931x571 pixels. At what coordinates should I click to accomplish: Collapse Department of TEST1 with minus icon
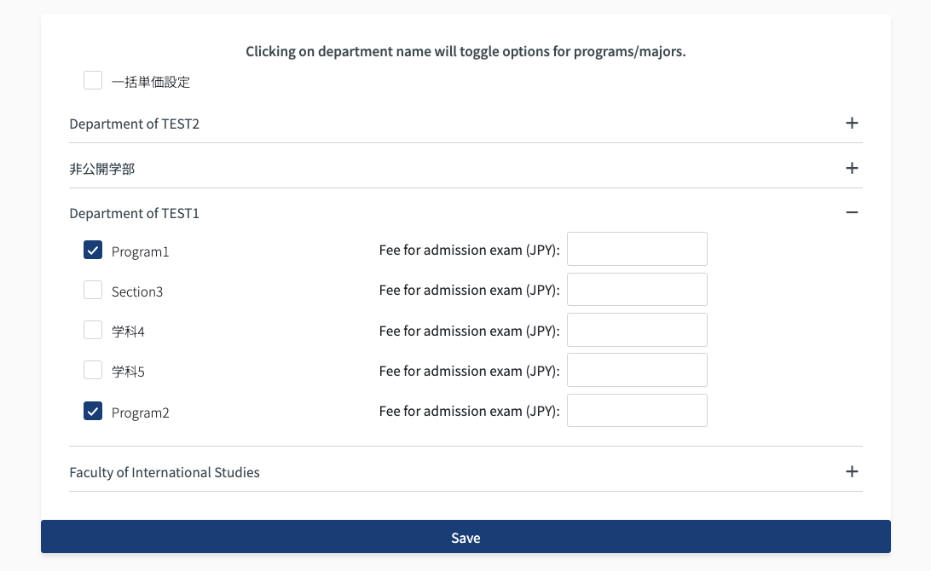[x=852, y=212]
